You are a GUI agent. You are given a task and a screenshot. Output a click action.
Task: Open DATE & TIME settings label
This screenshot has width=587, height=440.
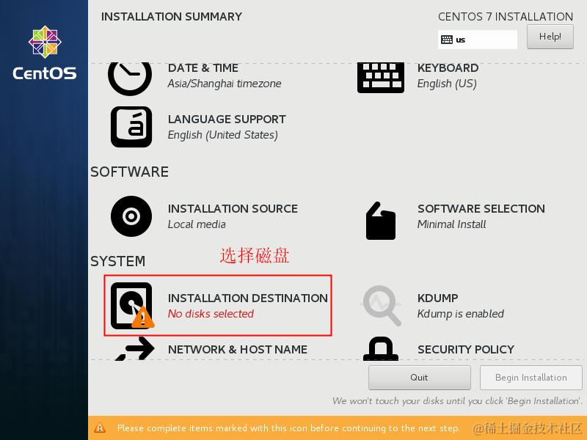(x=203, y=68)
